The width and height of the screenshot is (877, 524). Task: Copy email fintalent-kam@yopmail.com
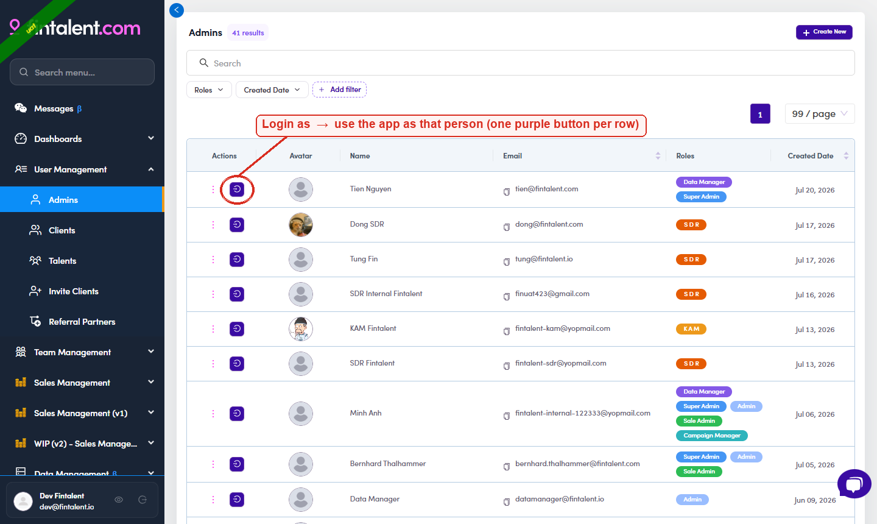click(507, 331)
